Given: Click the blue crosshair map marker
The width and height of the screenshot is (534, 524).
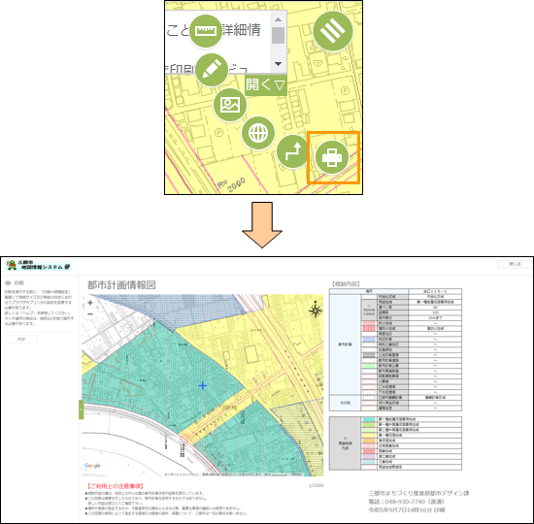Looking at the screenshot, I should (203, 385).
